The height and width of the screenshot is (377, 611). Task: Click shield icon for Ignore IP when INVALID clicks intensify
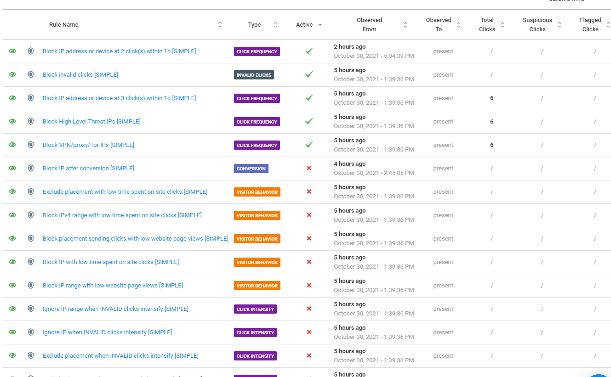point(31,332)
